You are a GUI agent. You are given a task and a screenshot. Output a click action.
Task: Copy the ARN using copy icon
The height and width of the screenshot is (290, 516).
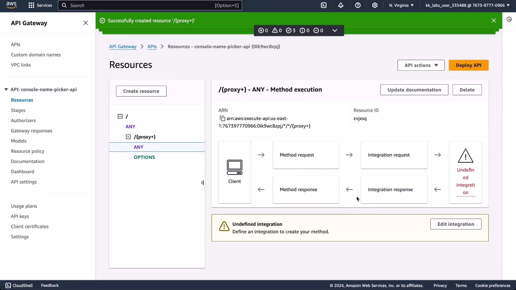point(222,118)
